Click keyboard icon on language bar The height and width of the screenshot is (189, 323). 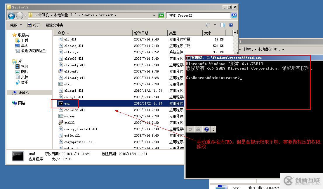[x=199, y=129]
